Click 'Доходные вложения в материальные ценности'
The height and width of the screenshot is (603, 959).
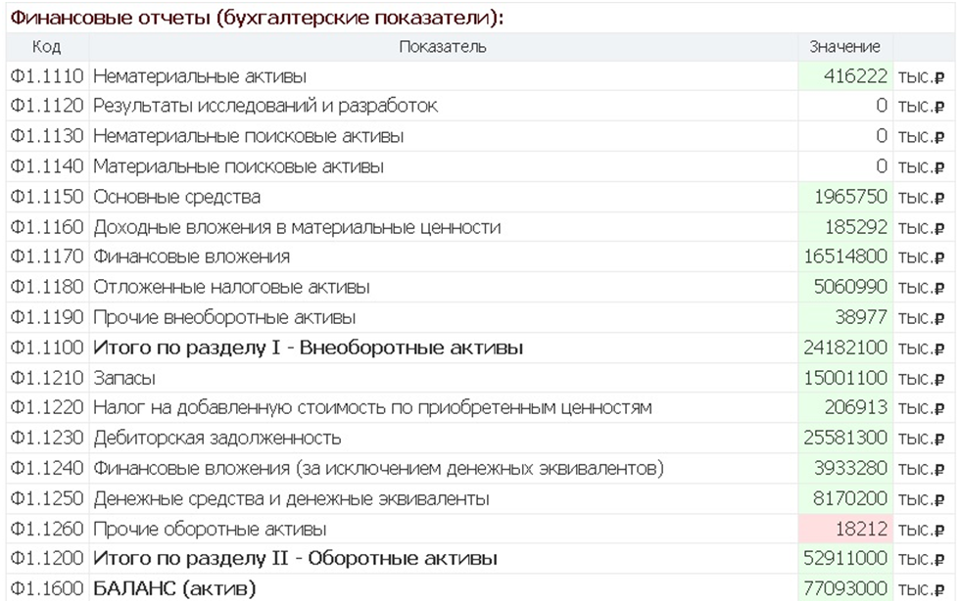(297, 227)
